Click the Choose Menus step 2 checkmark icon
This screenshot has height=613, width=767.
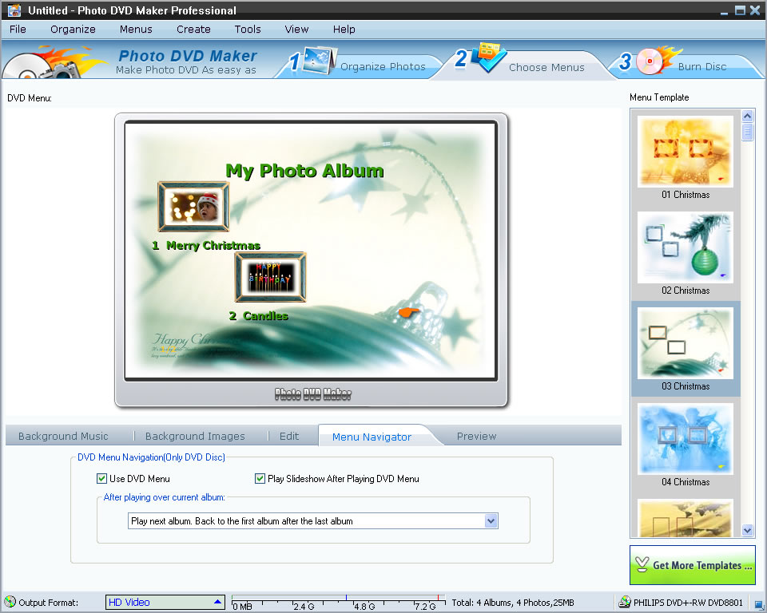click(x=489, y=57)
